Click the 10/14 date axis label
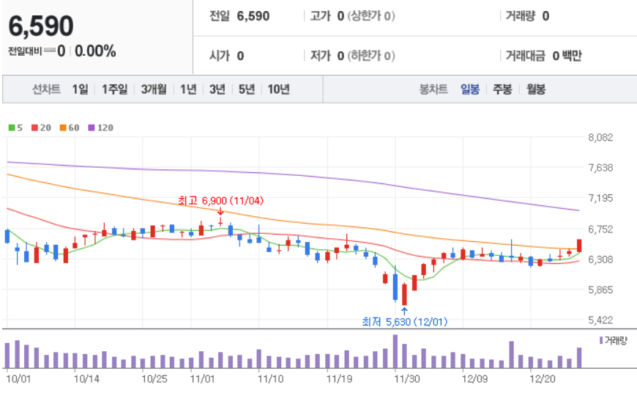 coord(86,379)
